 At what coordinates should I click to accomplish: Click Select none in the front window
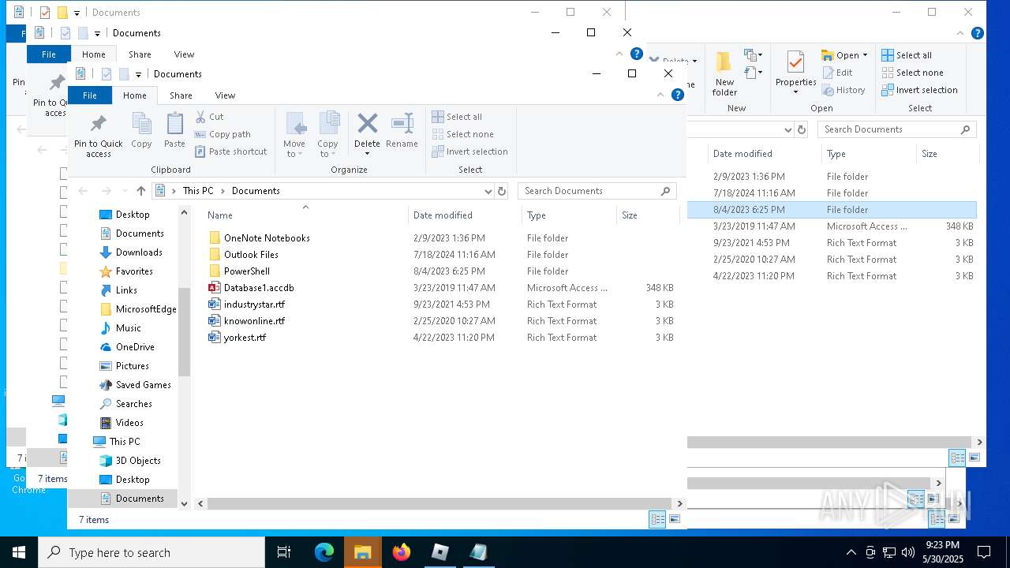[462, 134]
